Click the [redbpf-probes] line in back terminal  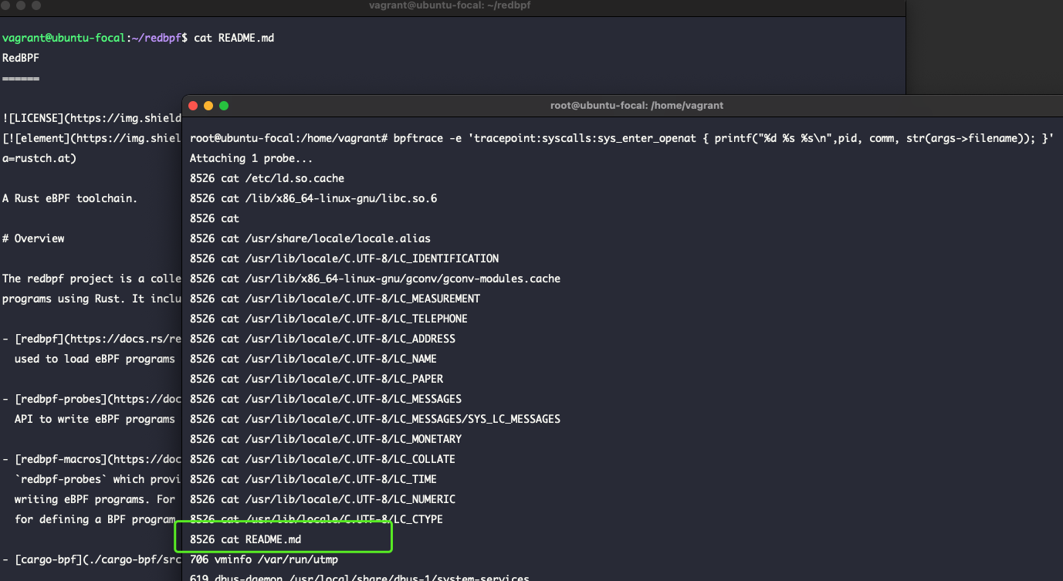coord(92,399)
